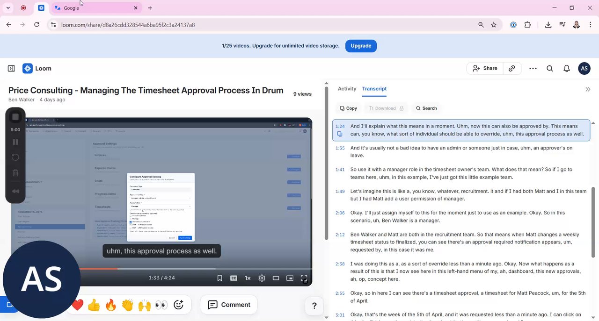The width and height of the screenshot is (599, 321).
Task: React with the red heart emoji
Action: [x=78, y=305]
